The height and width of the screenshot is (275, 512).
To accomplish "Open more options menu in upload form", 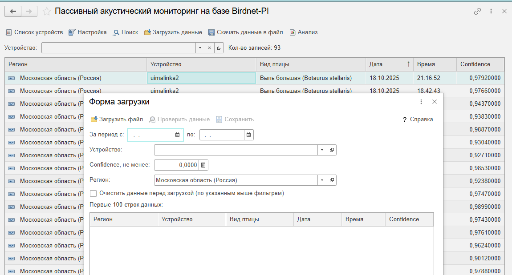I will [421, 102].
